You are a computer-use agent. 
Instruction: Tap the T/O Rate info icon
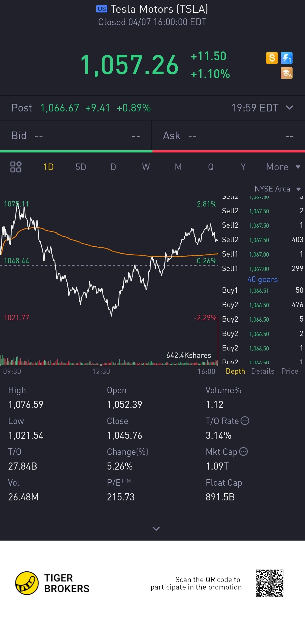(245, 421)
